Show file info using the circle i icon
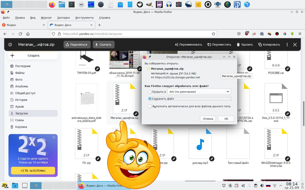This screenshot has height=190, width=305. (x=10, y=44)
